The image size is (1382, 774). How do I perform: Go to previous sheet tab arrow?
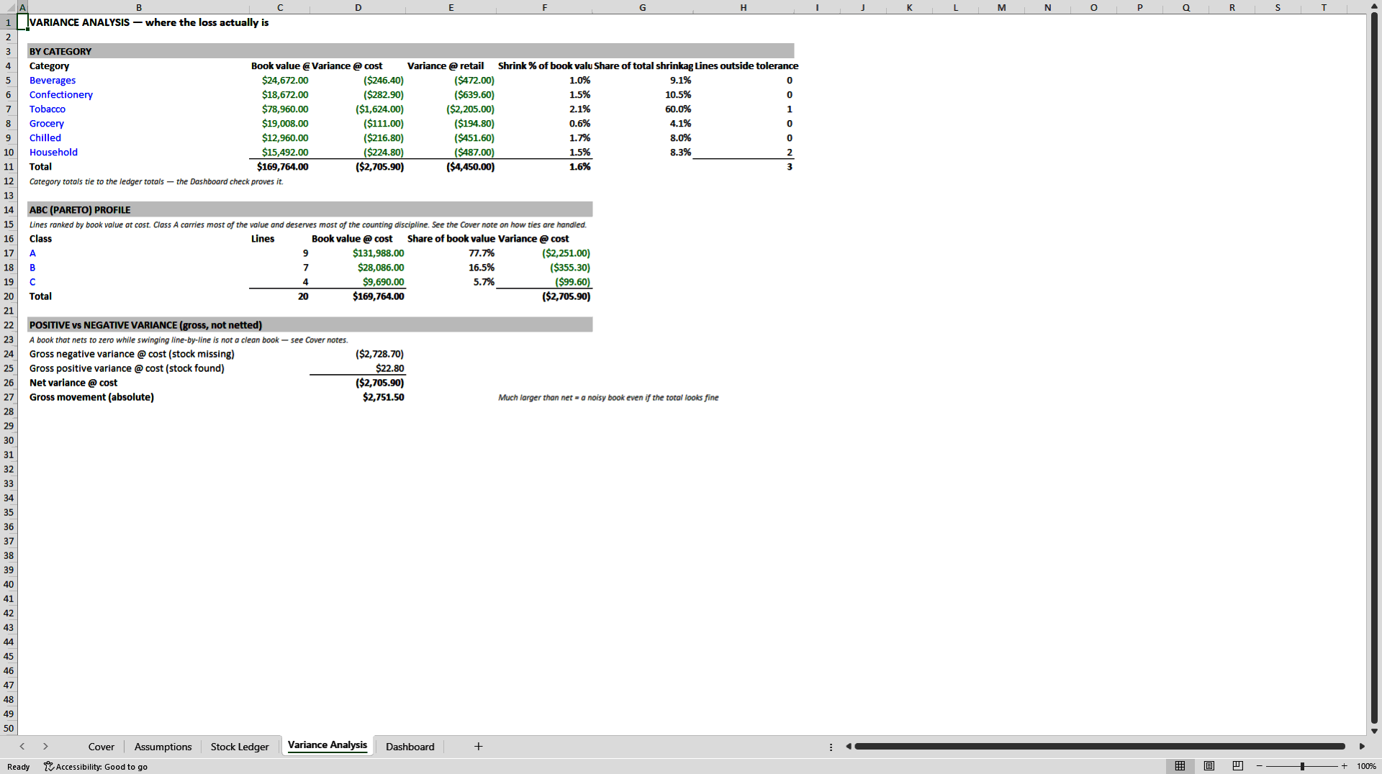[22, 747]
